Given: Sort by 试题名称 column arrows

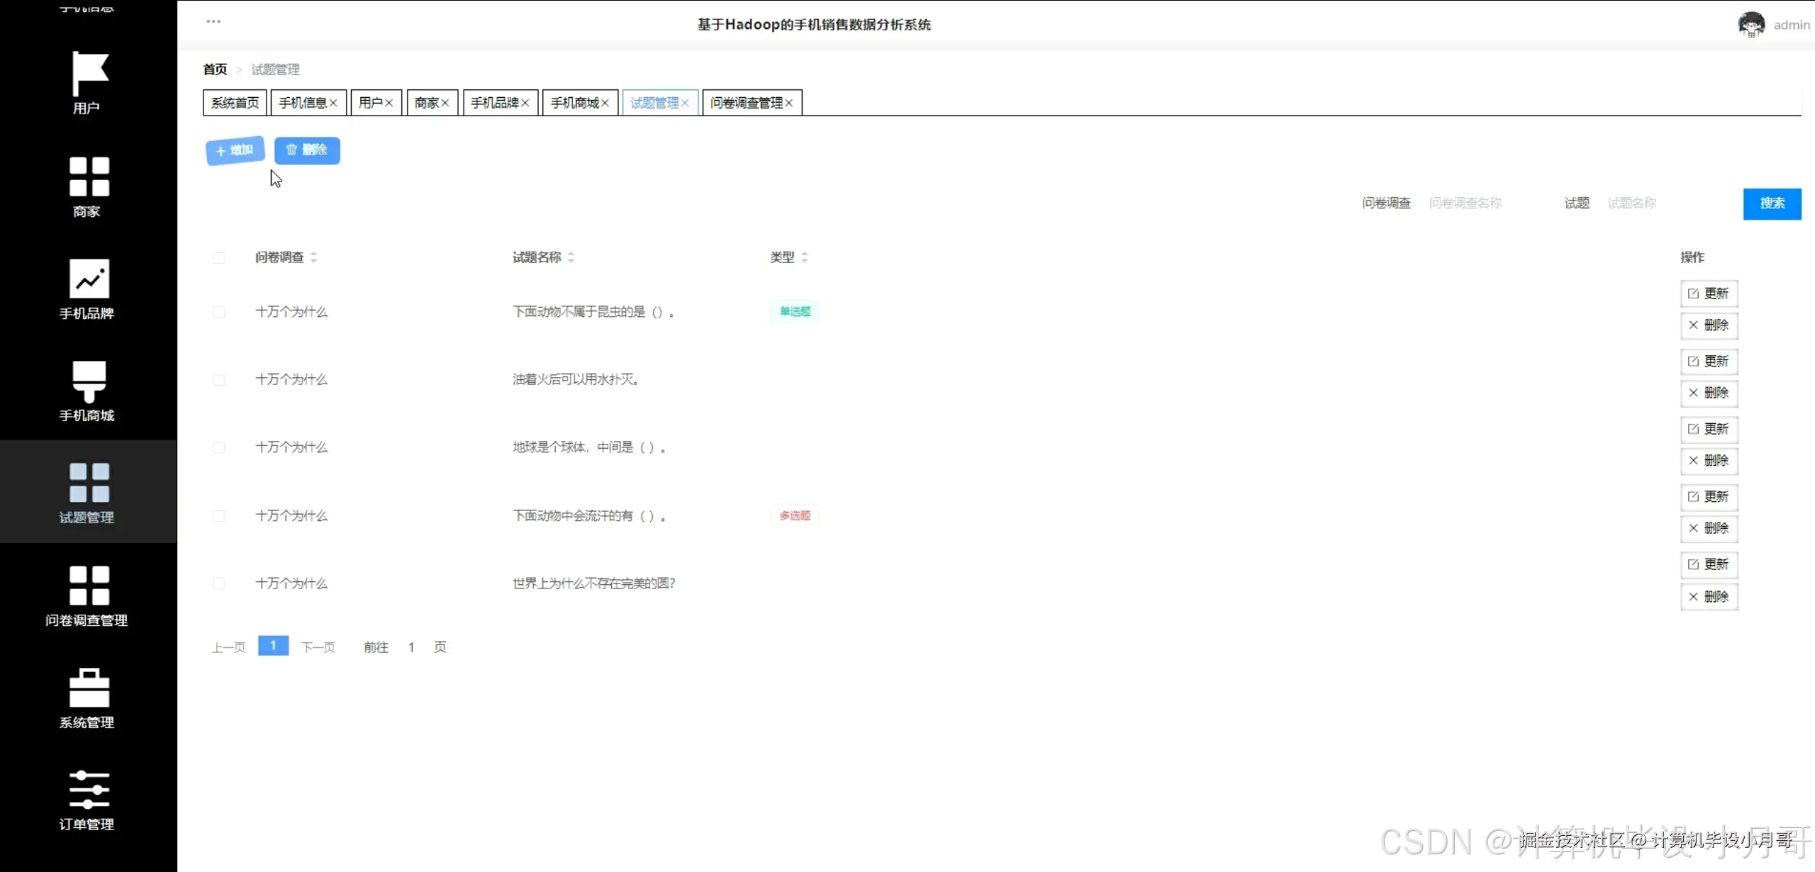Looking at the screenshot, I should click(571, 257).
